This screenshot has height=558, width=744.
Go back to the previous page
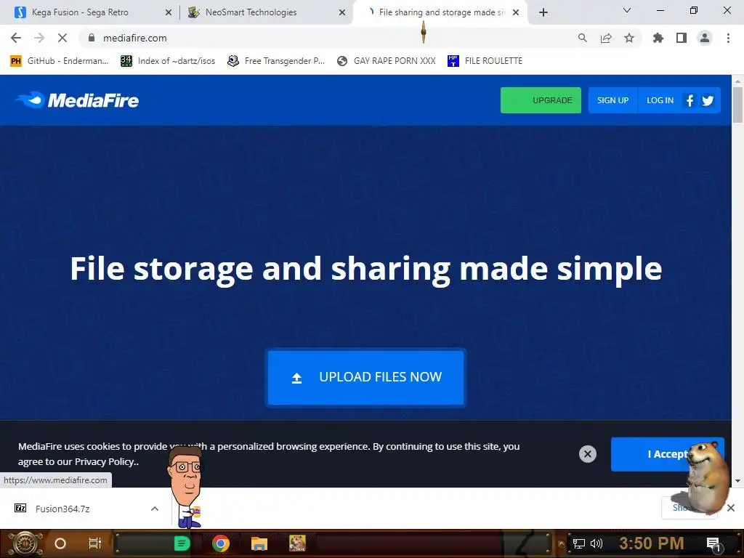16,38
